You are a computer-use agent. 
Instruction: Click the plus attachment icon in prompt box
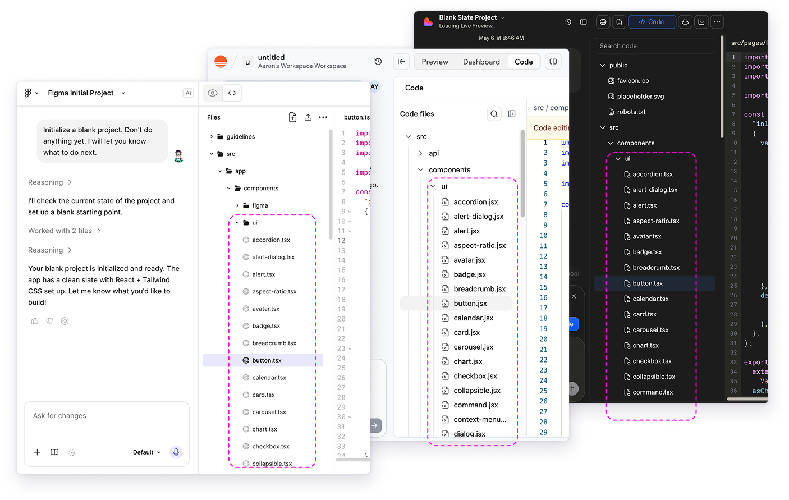pos(37,452)
